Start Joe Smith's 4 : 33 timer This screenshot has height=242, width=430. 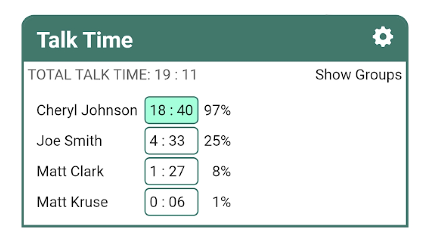(x=171, y=141)
